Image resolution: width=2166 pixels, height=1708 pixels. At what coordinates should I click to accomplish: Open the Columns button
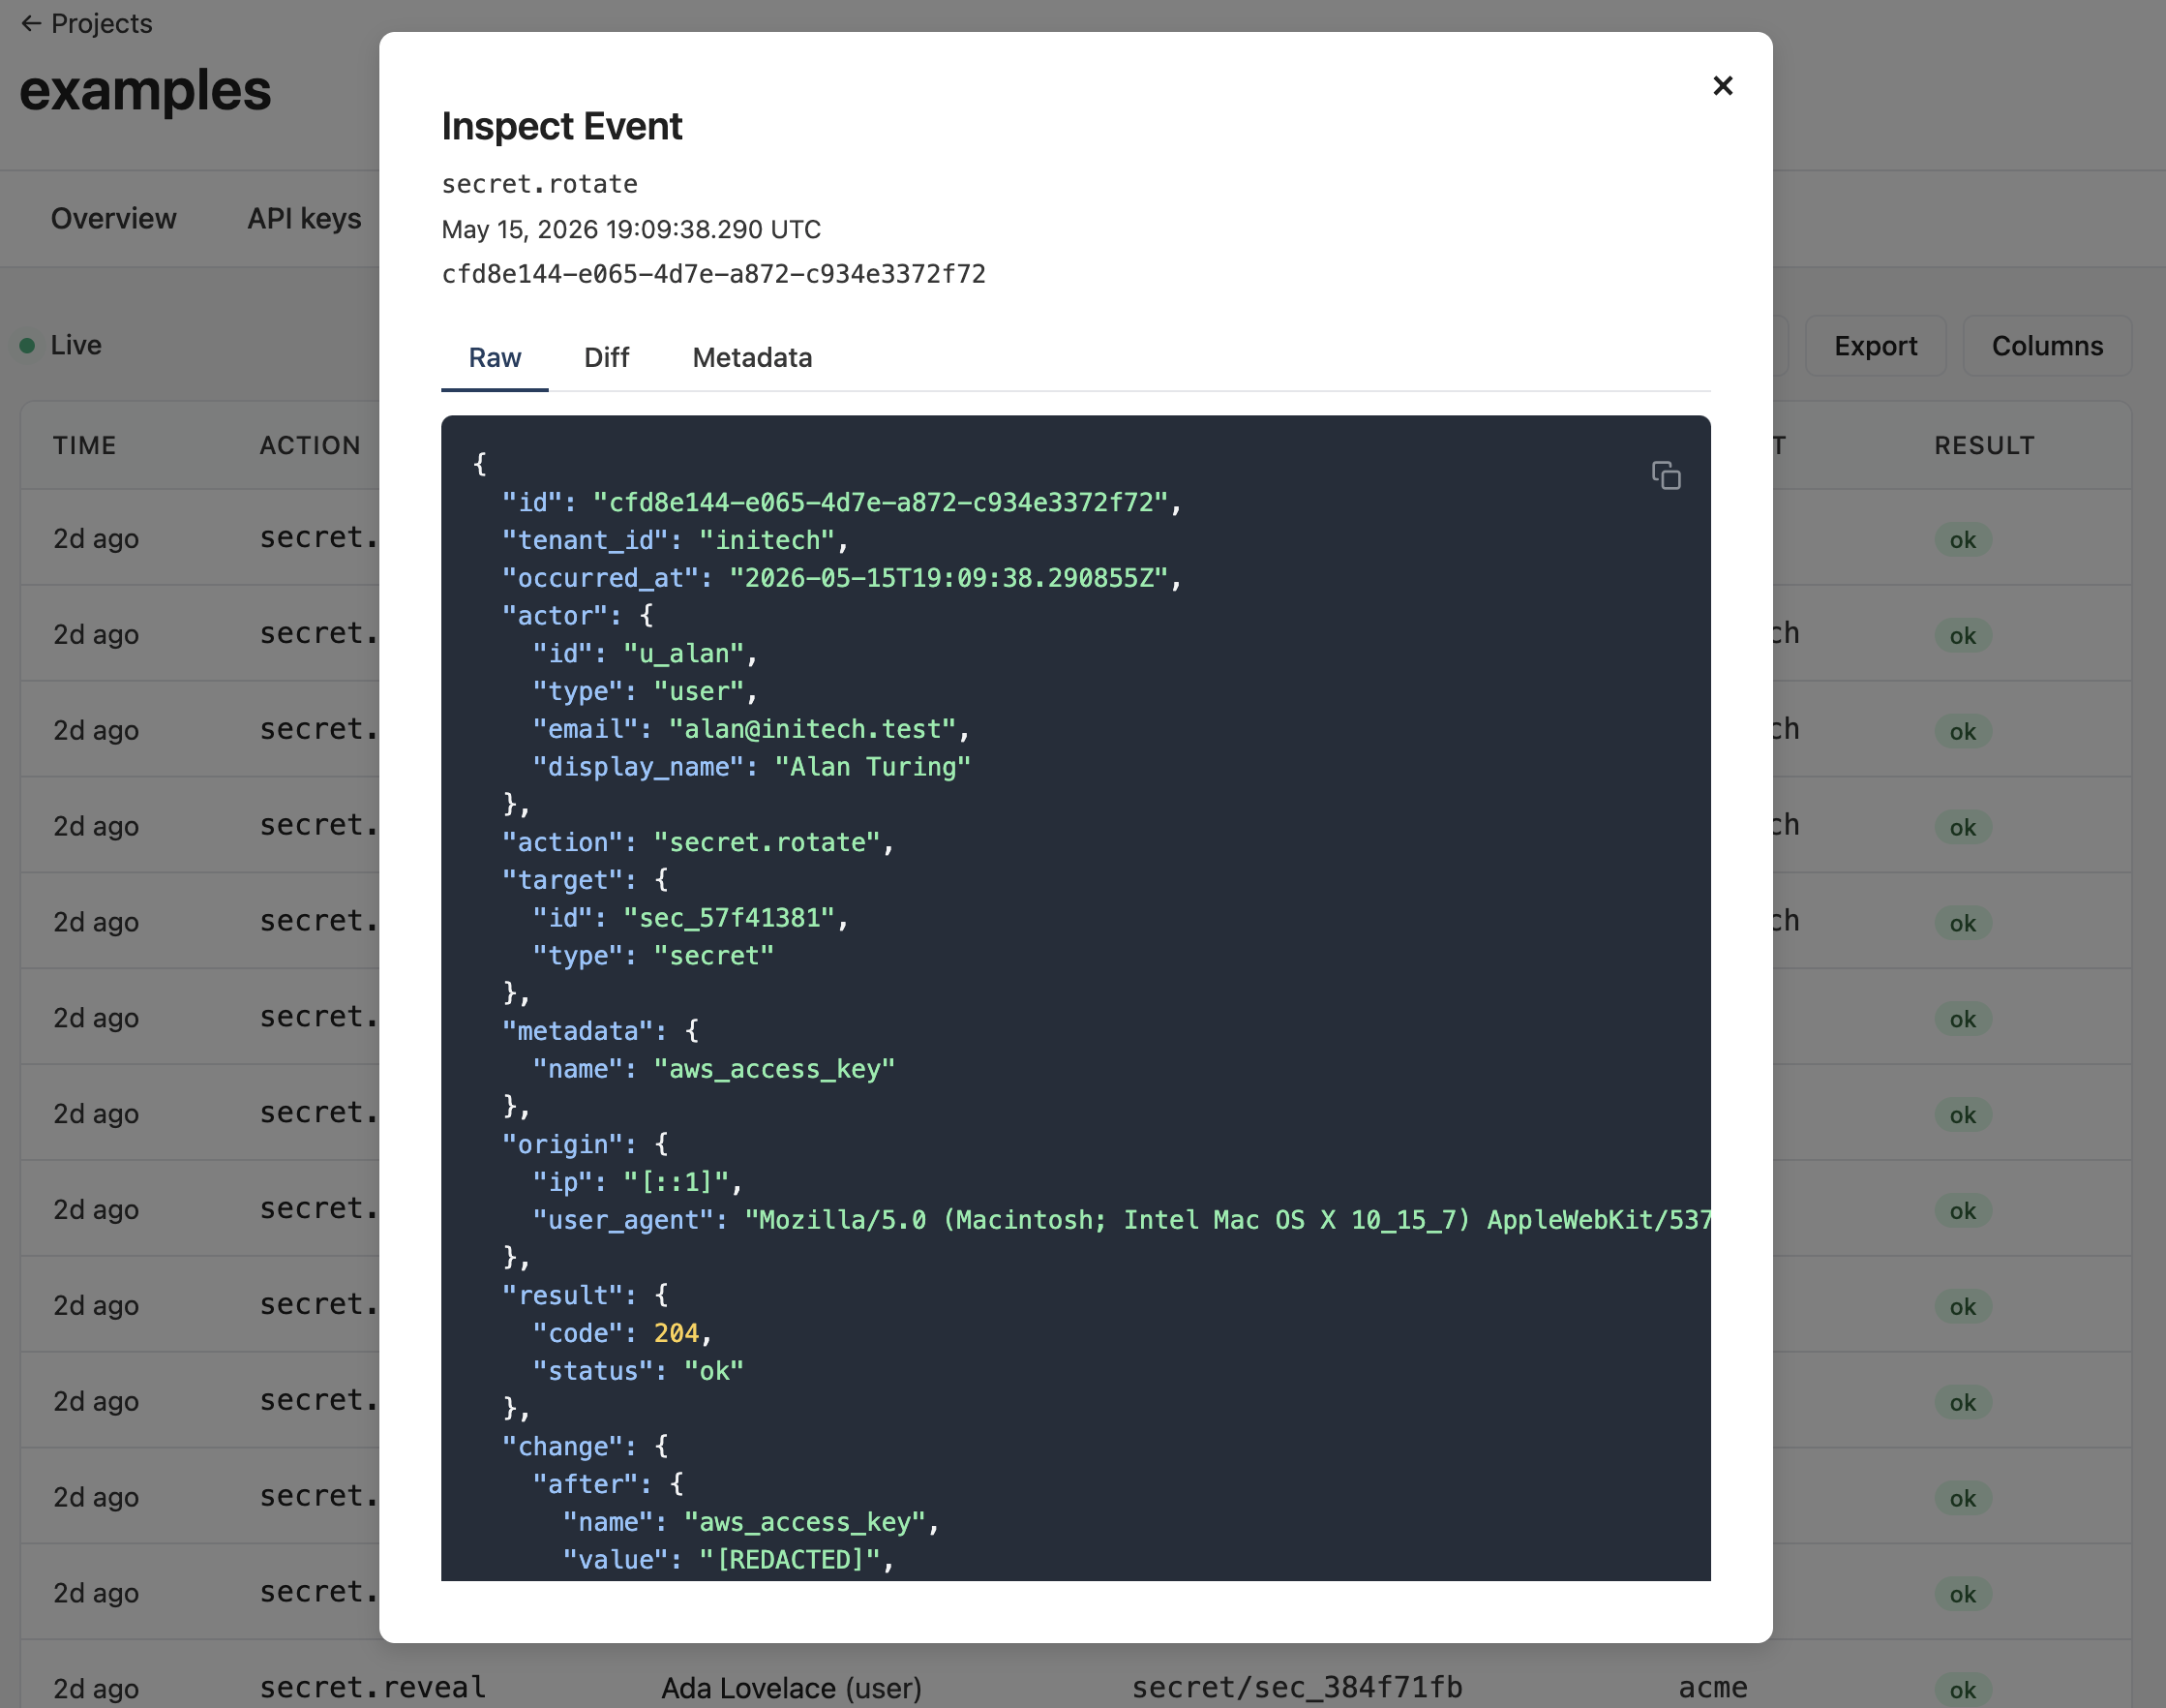point(2047,346)
